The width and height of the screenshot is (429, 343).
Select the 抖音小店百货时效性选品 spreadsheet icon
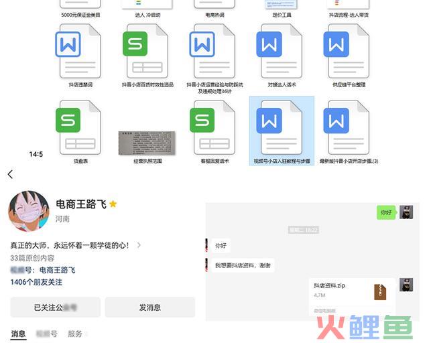145,51
